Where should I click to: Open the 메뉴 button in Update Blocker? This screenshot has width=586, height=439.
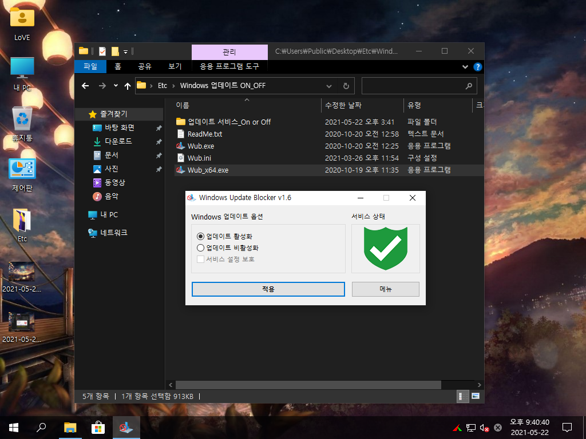coord(386,289)
